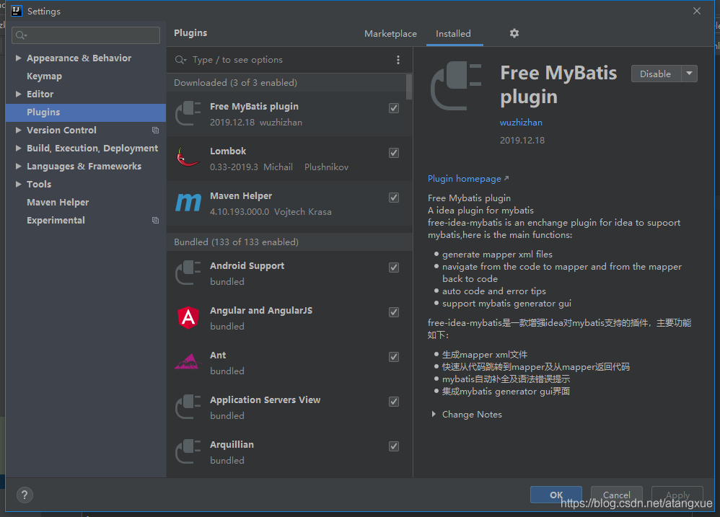The width and height of the screenshot is (720, 517).
Task: Disable the Maven Helper checkbox
Action: [394, 197]
